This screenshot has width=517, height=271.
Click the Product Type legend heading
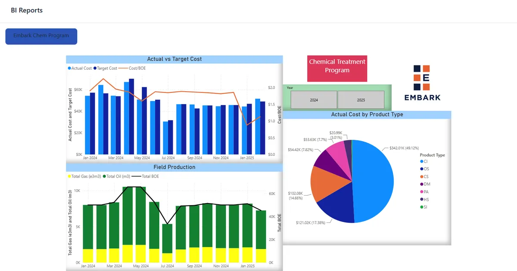click(x=433, y=155)
